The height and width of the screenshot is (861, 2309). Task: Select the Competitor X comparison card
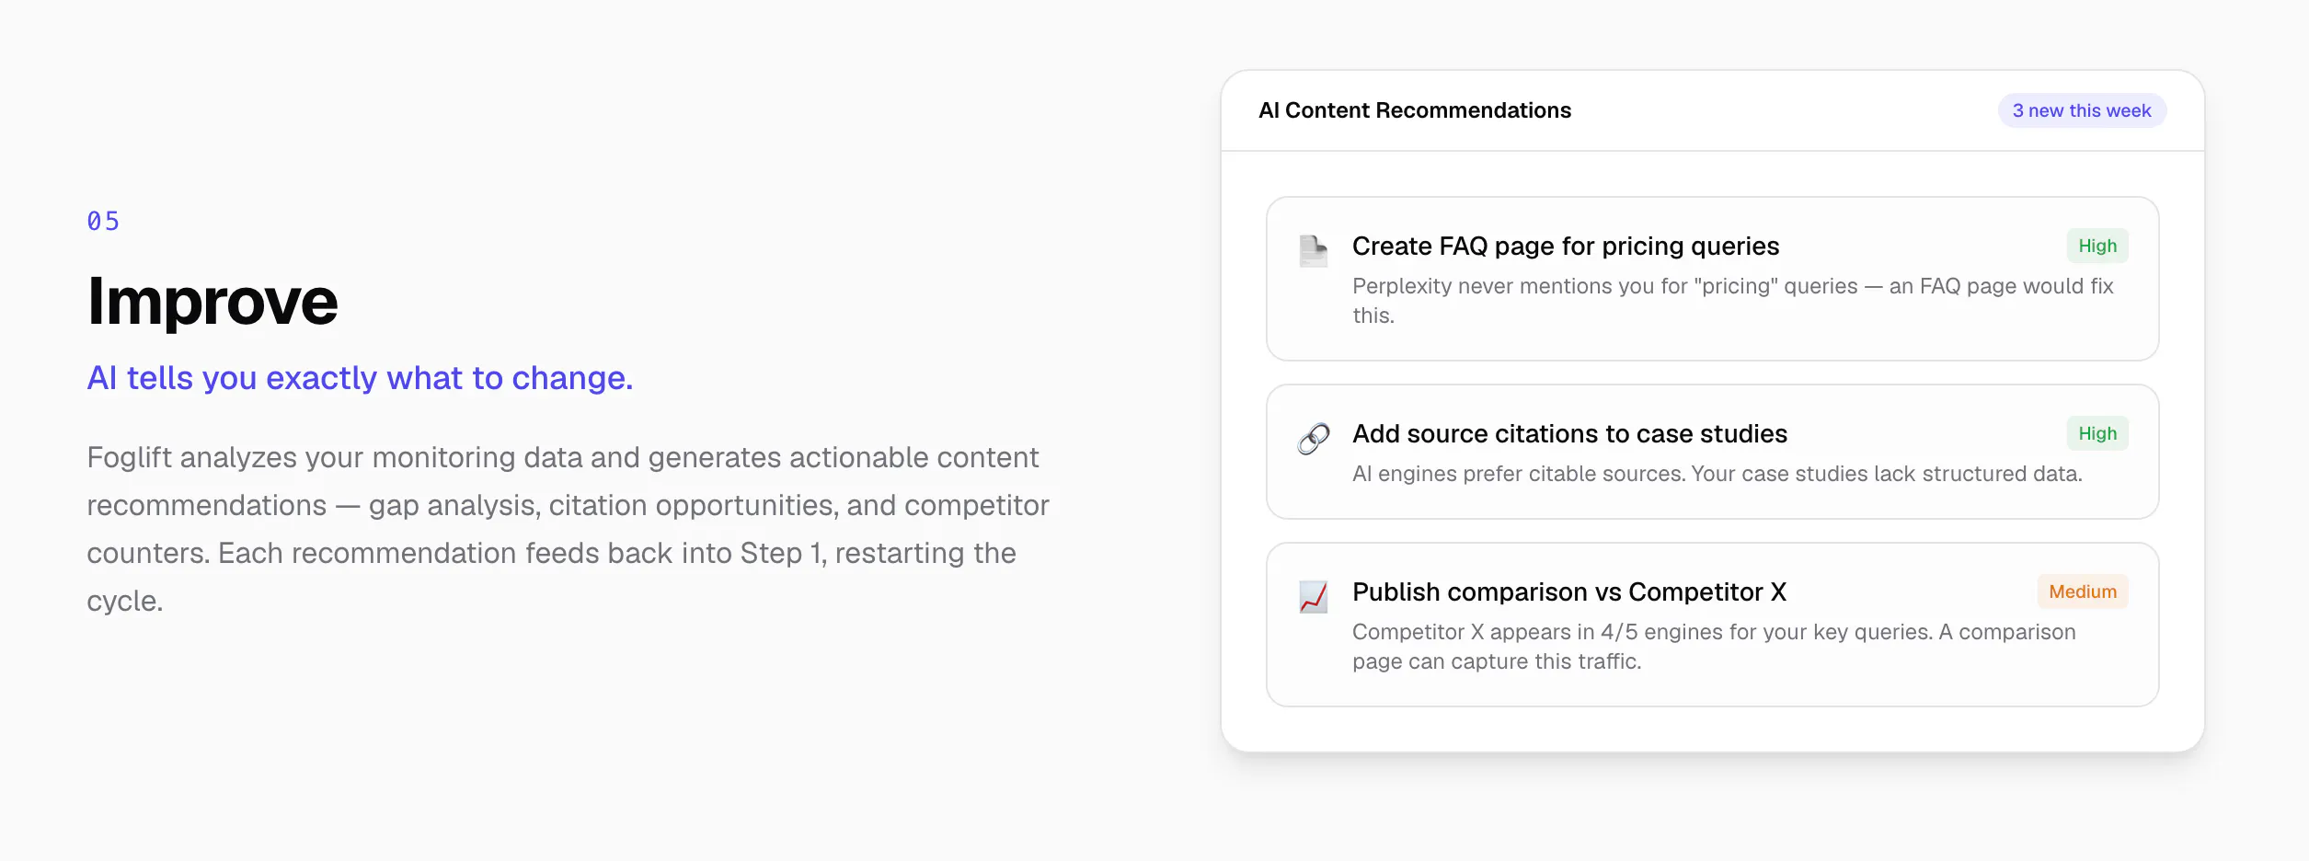[x=1712, y=625]
